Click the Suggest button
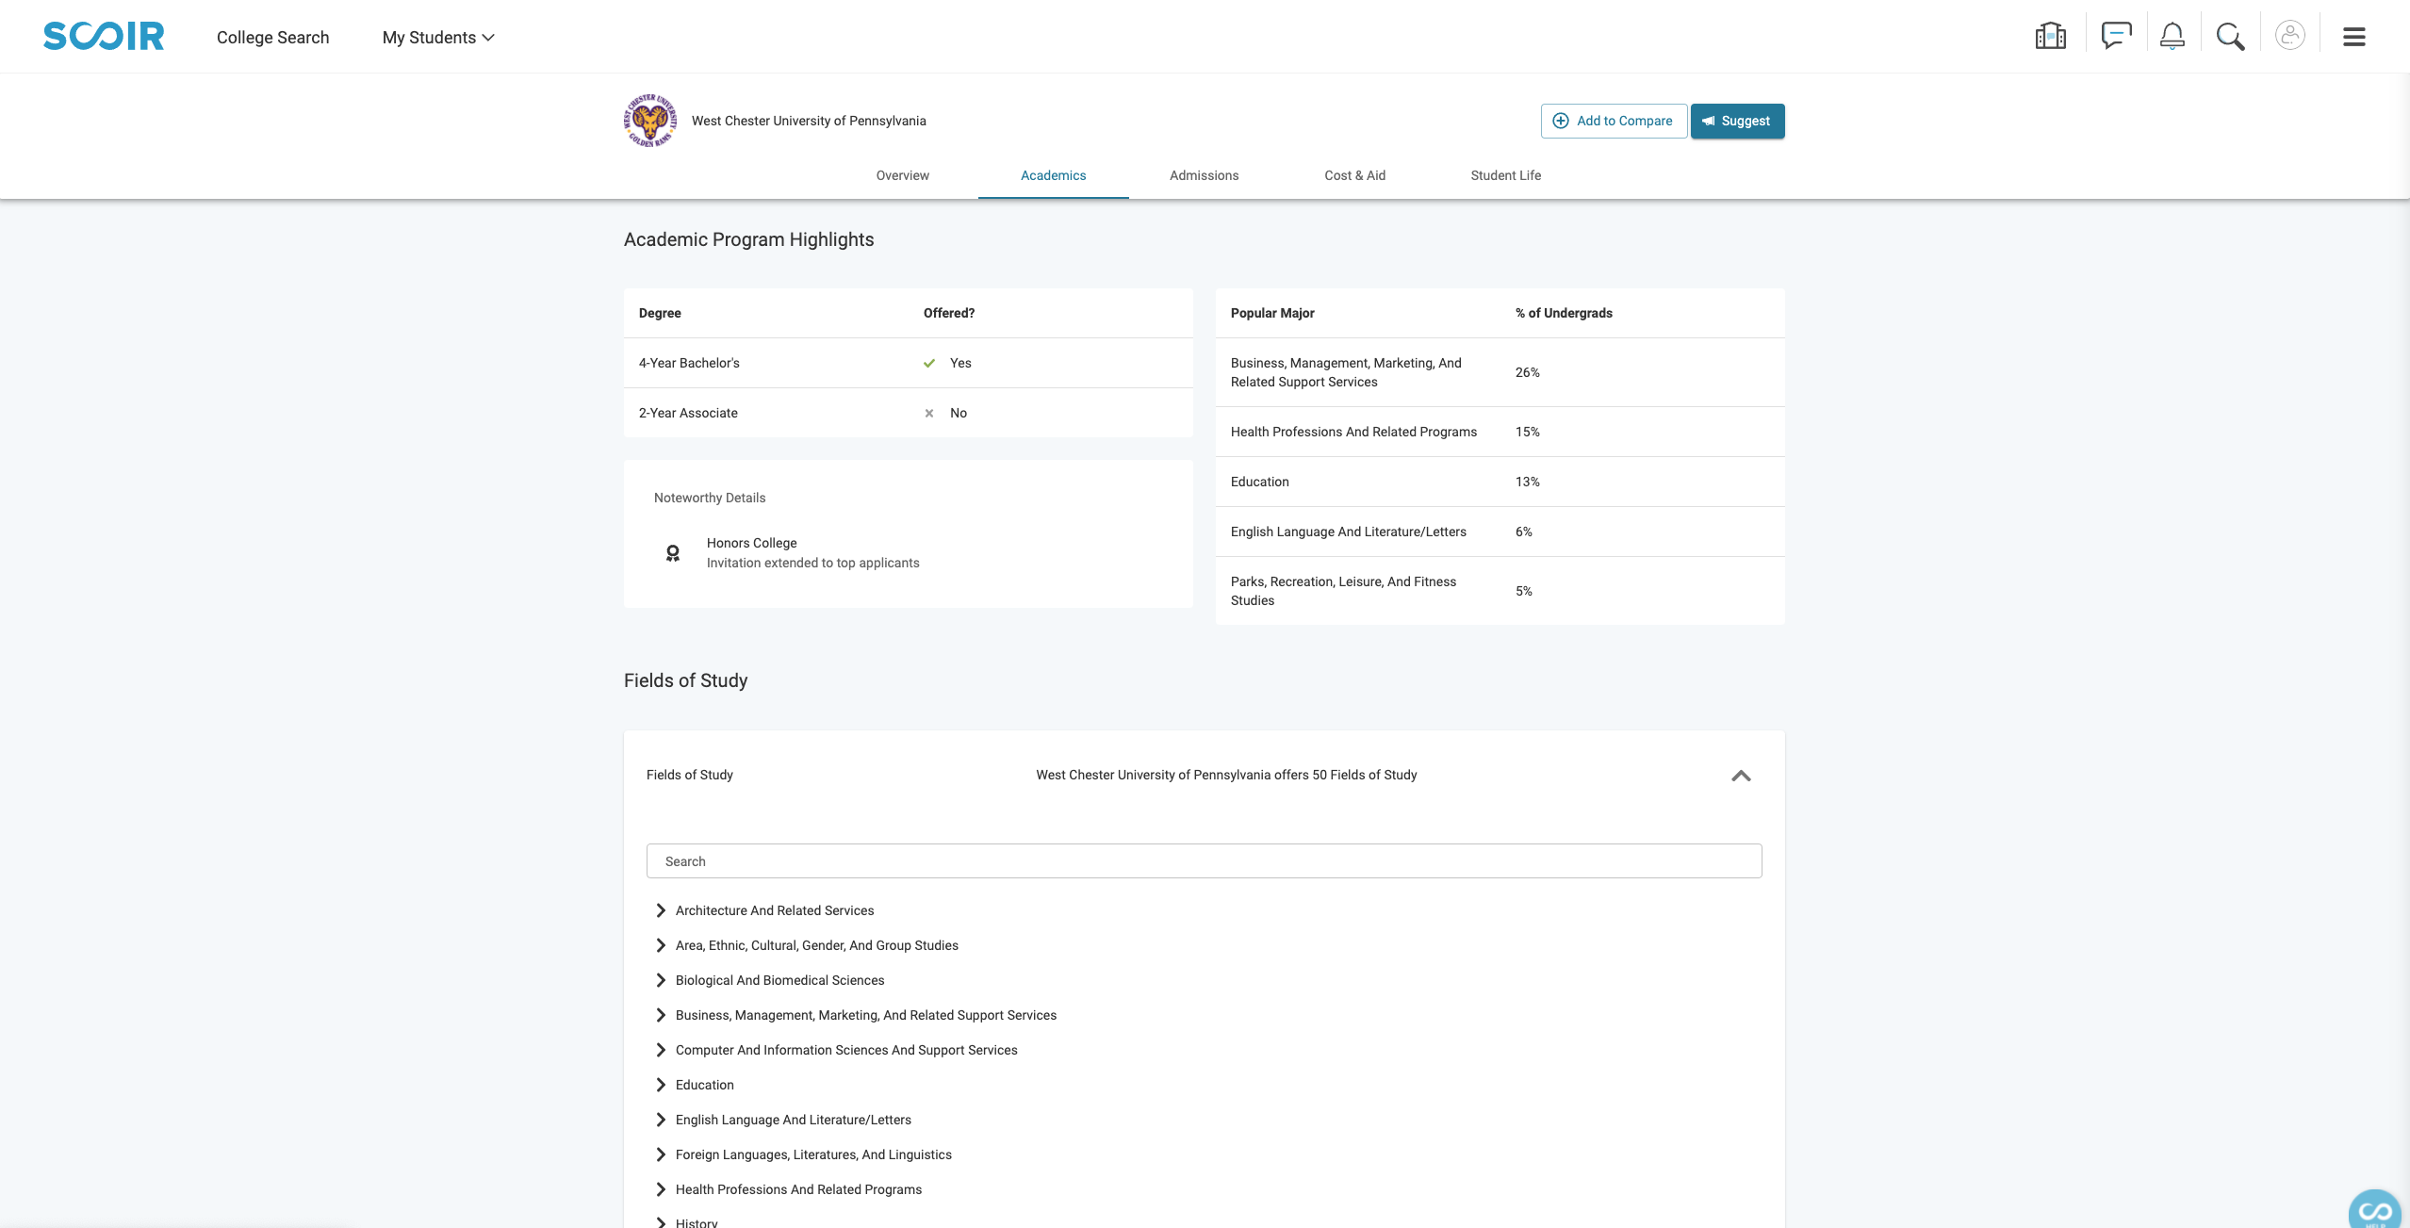The width and height of the screenshot is (2410, 1228). point(1737,121)
